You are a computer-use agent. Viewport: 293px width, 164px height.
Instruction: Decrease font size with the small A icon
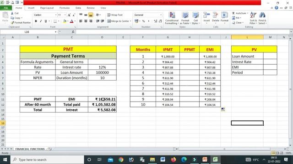pyautogui.click(x=74, y=15)
